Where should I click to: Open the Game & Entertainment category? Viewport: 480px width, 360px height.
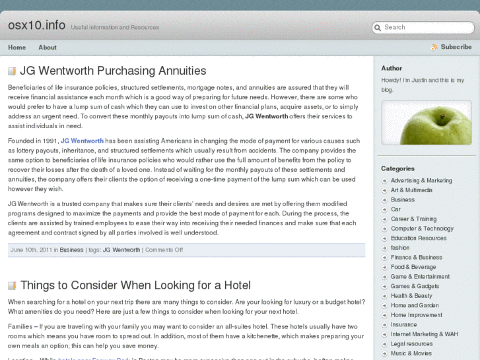pos(420,276)
